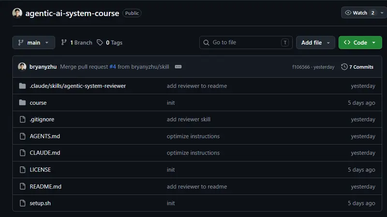Open the main branch selector dropdown
Image resolution: width=387 pixels, height=217 pixels.
coord(33,43)
